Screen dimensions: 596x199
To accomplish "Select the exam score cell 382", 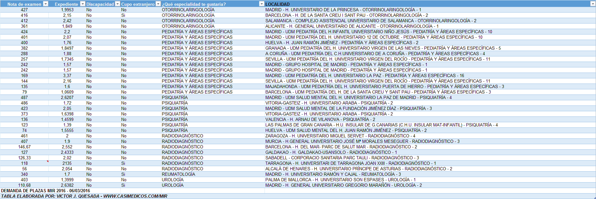I will click(x=24, y=48).
